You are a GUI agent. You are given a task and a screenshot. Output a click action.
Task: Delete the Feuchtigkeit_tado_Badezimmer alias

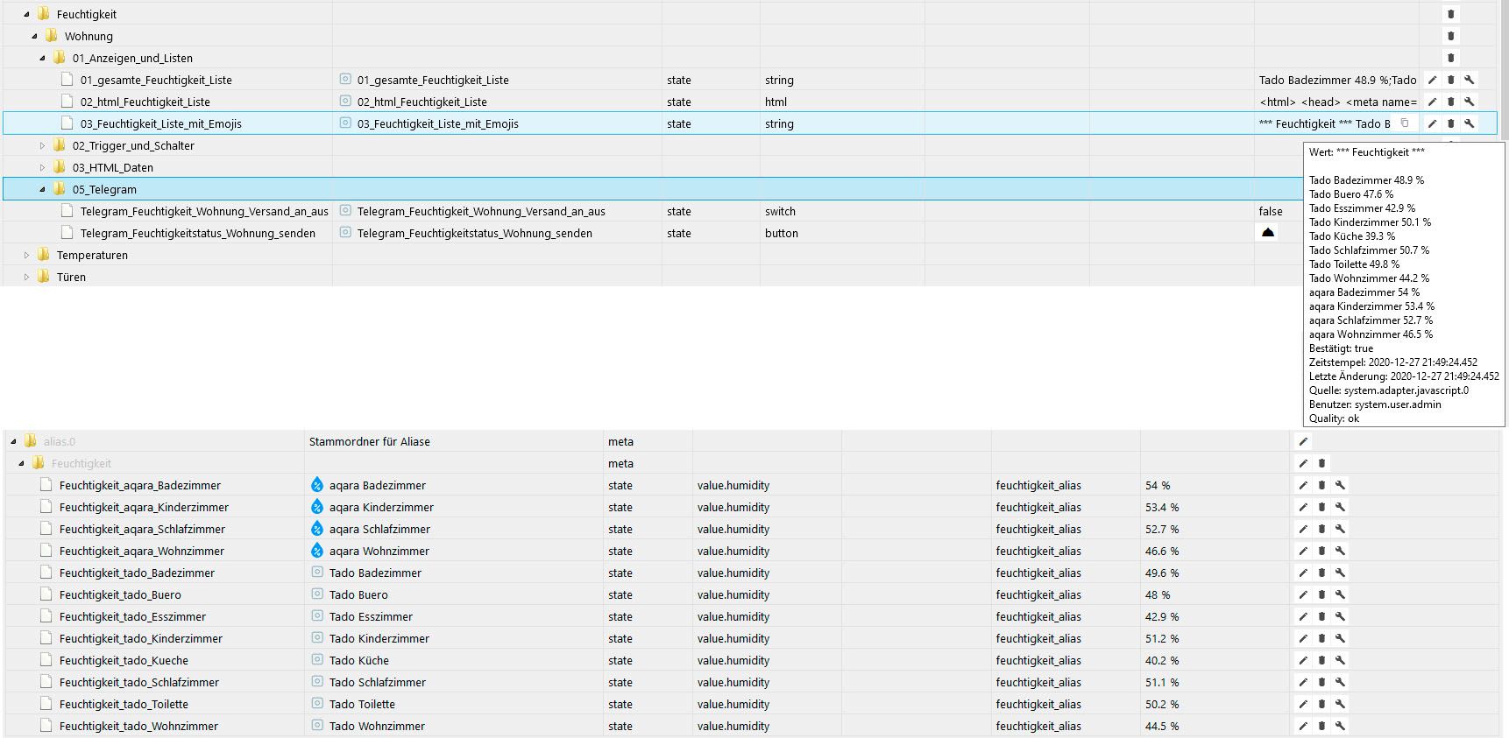[x=1321, y=573]
